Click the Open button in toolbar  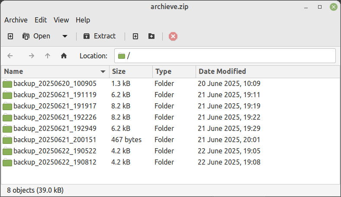[36, 36]
